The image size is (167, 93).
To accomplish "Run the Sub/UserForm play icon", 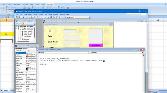I will point(43,17).
